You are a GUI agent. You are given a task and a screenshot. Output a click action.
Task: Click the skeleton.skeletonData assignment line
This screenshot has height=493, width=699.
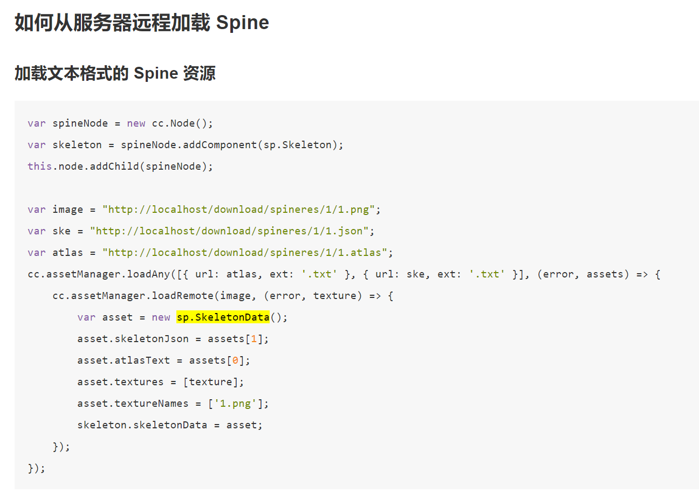170,425
